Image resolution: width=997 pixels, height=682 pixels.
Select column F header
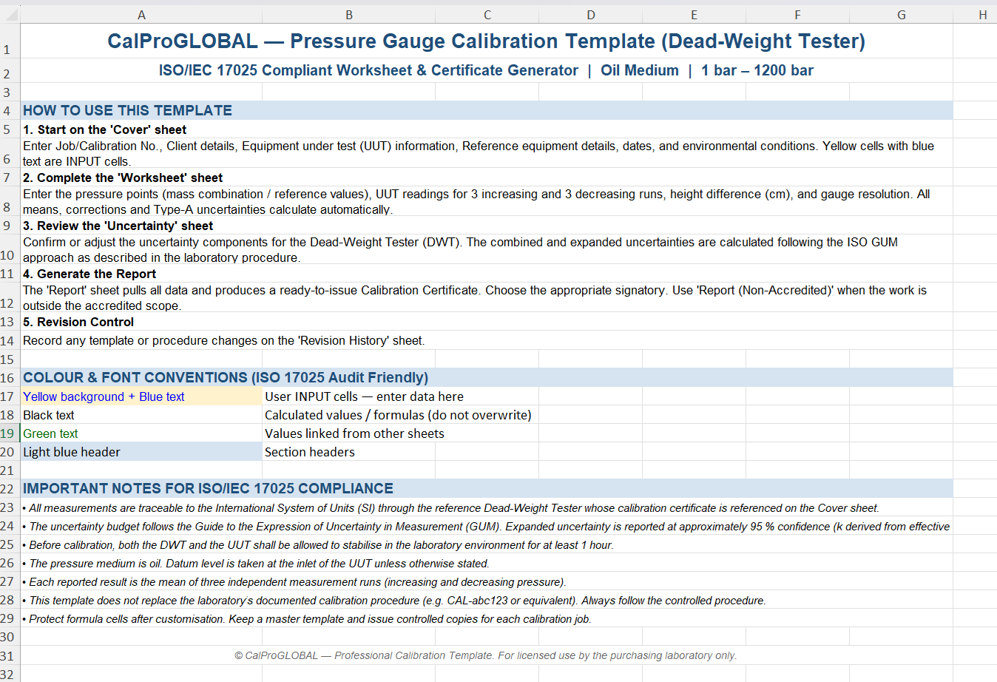[797, 15]
